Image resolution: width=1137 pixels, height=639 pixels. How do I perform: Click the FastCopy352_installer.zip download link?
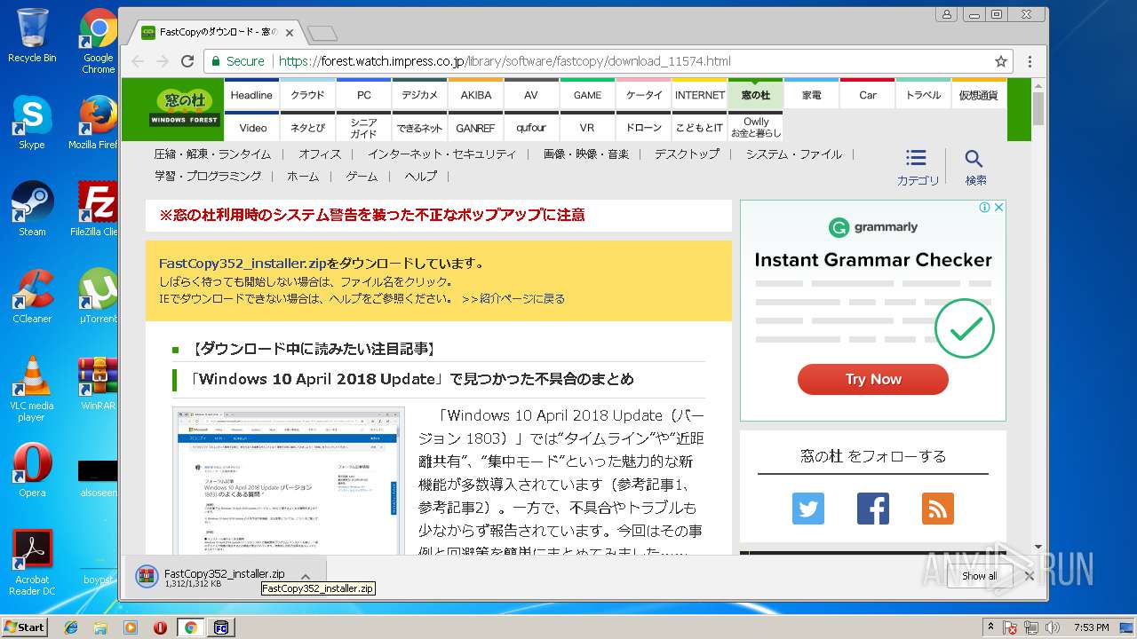[243, 263]
